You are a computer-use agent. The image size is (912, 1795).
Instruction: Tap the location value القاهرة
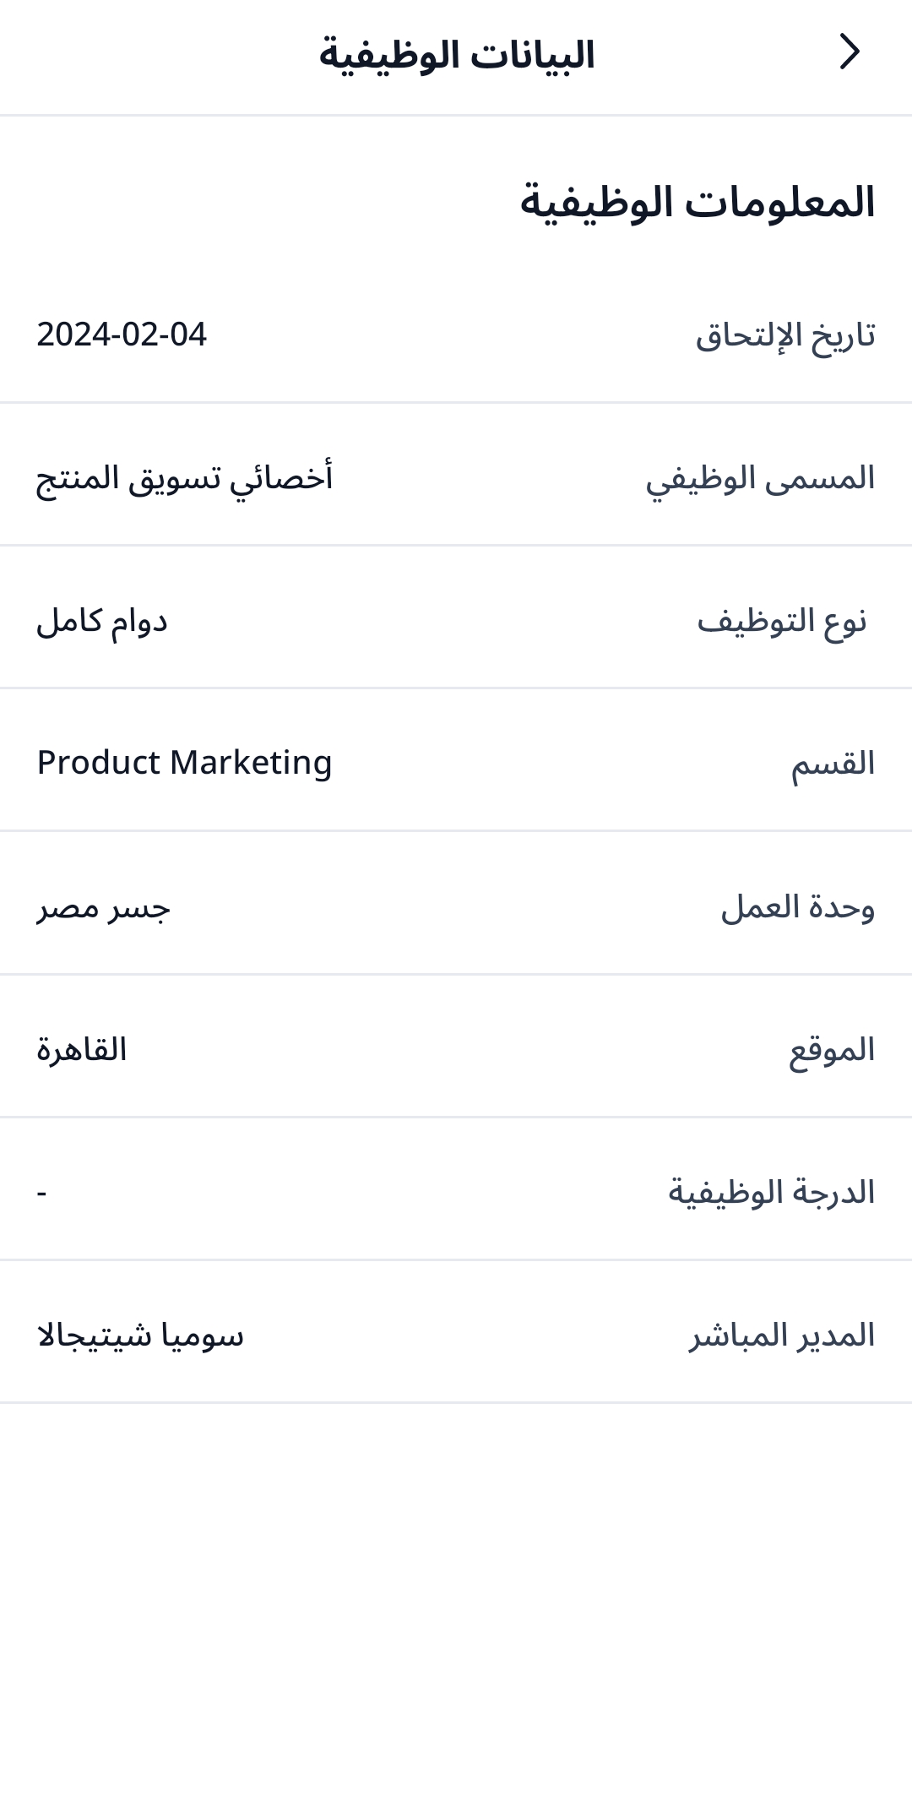click(x=82, y=1050)
